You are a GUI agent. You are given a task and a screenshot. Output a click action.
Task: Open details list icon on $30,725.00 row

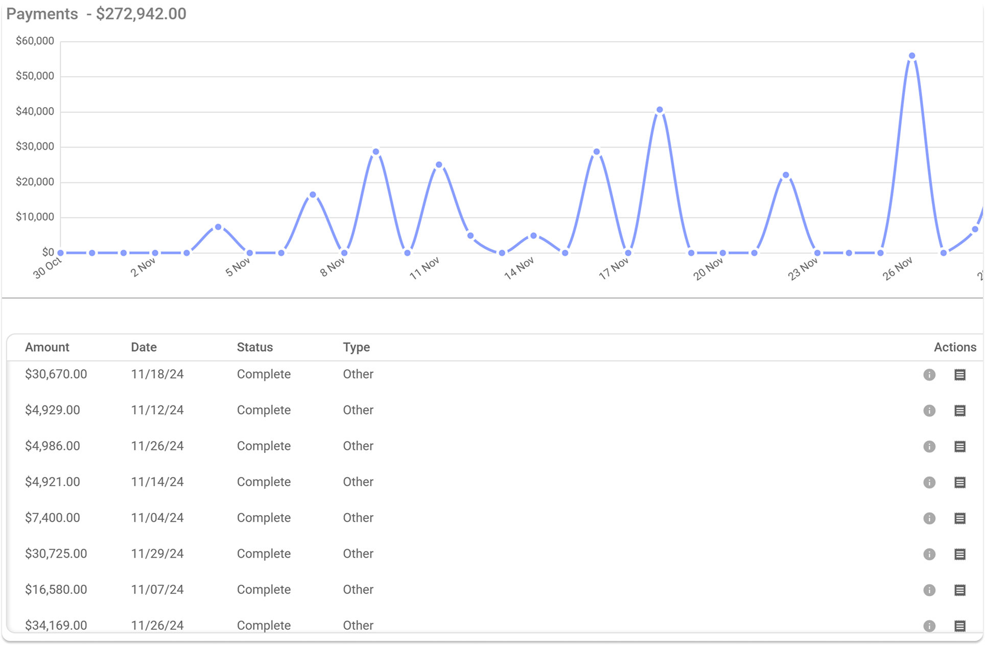point(960,554)
